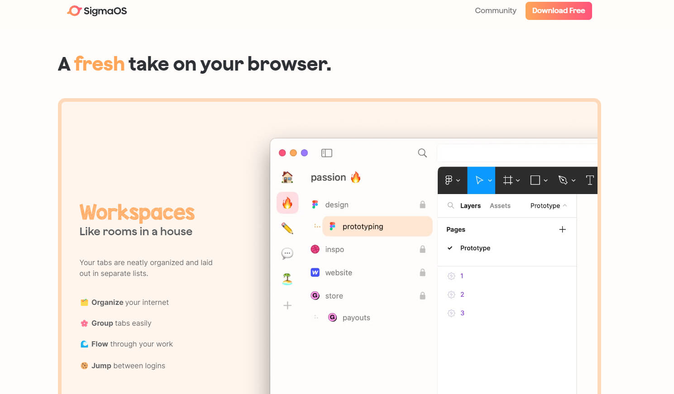Switch to the Assets tab
The height and width of the screenshot is (394, 674).
pyautogui.click(x=500, y=206)
